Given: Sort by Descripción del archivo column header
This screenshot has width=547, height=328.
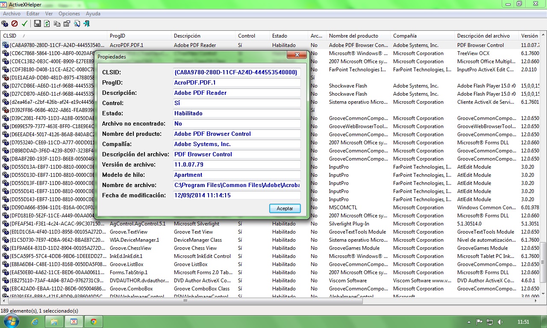Looking at the screenshot, I should point(486,36).
